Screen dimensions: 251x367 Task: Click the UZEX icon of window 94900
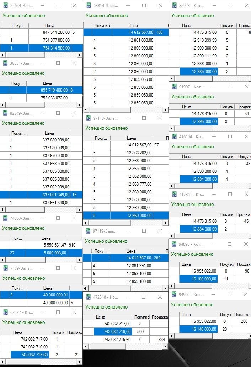[174, 295]
